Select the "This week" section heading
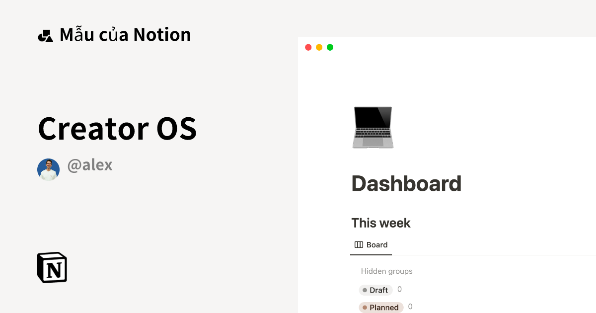 pyautogui.click(x=380, y=223)
